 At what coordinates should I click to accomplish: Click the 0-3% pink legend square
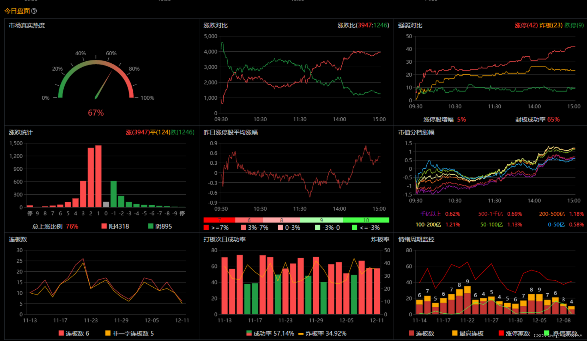coord(280,227)
